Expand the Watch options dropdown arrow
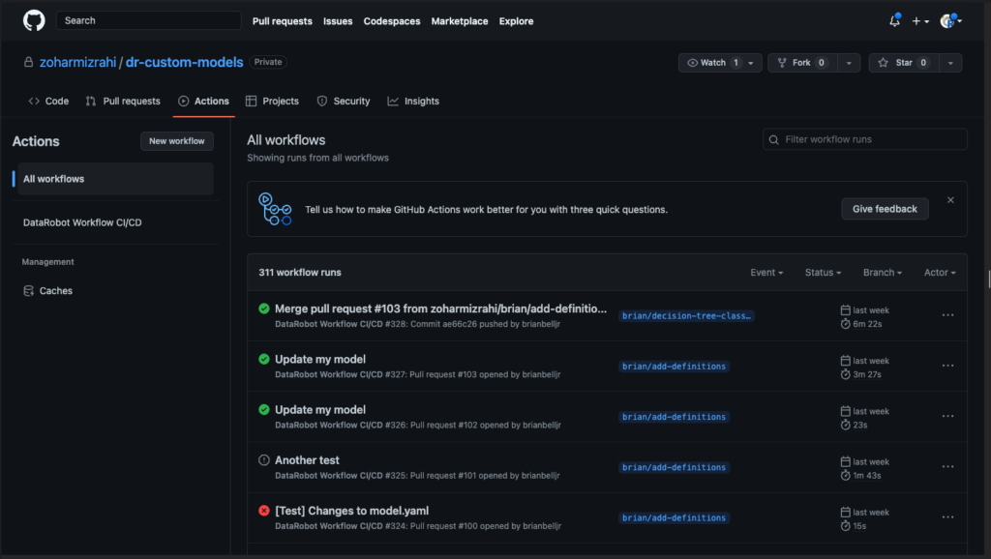 point(751,63)
